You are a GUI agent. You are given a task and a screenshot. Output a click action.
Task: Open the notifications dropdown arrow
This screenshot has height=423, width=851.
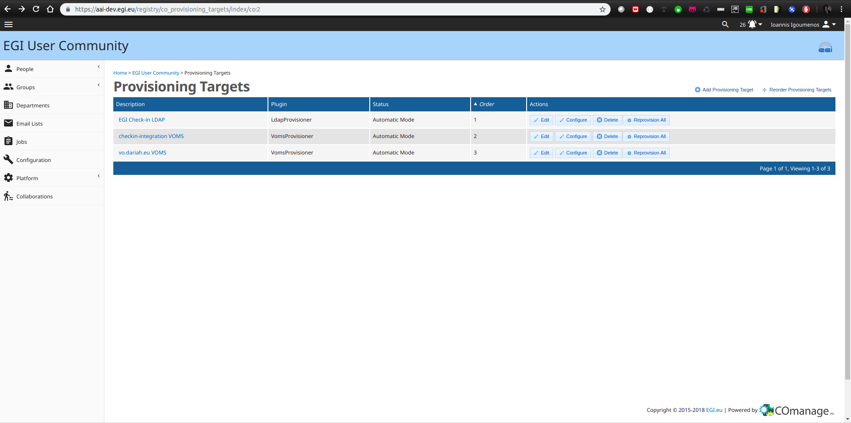(x=760, y=24)
